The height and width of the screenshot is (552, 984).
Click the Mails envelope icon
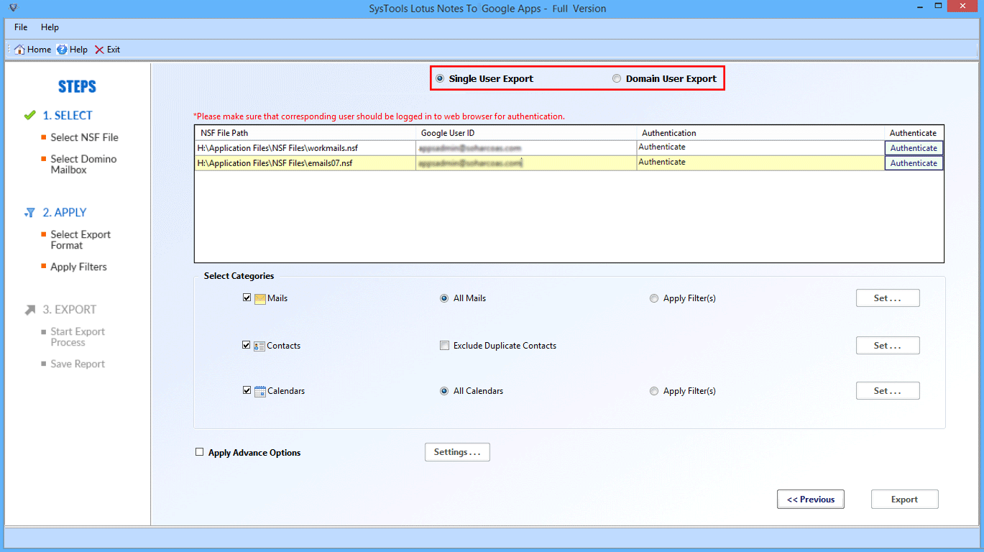(x=259, y=298)
